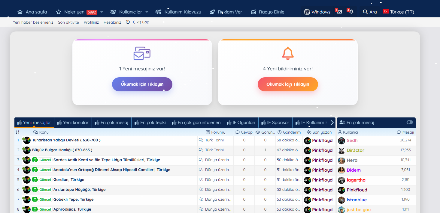Click Didem's avatar in the top posters list

[x=341, y=170]
